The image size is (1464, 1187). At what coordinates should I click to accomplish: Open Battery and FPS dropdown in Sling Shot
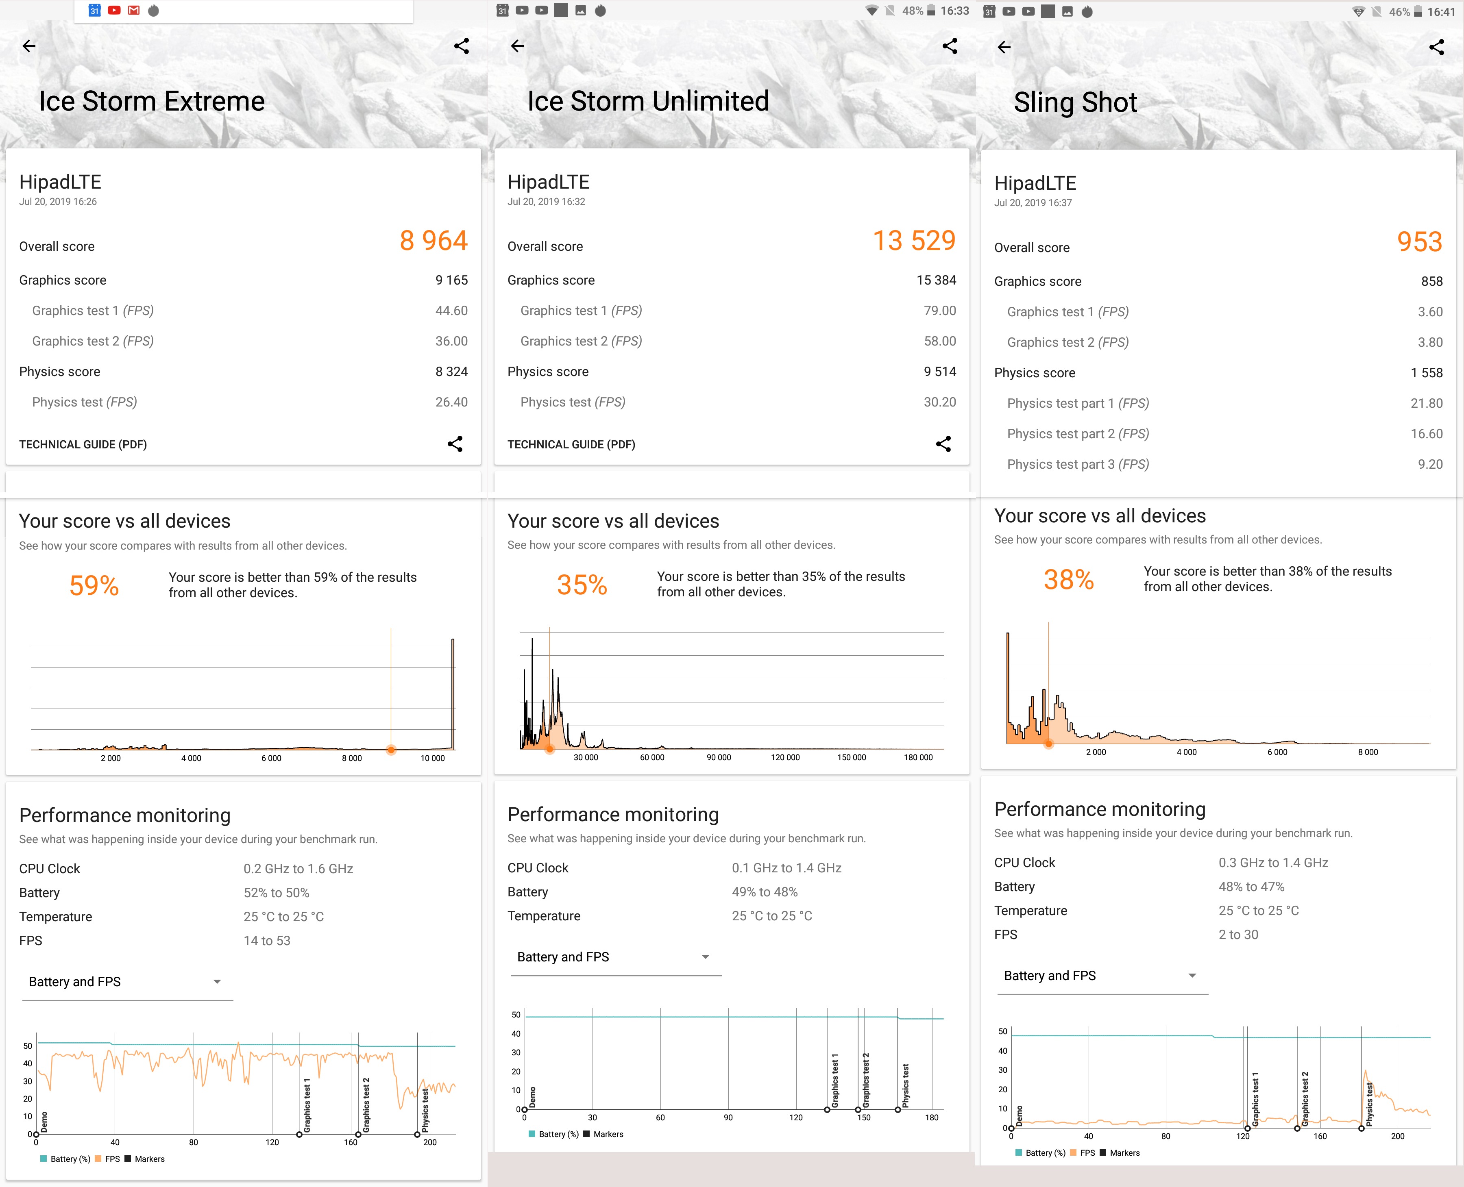pyautogui.click(x=1102, y=976)
